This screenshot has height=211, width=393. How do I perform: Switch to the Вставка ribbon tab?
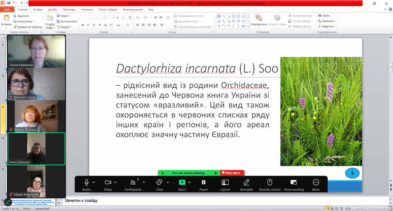click(38, 9)
